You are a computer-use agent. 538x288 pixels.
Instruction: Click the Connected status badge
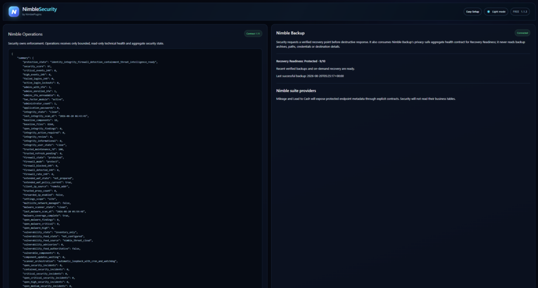click(522, 33)
